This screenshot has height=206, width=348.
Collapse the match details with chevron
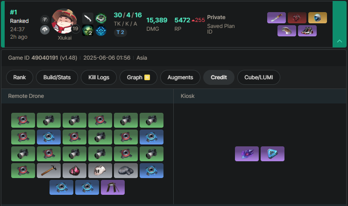(340, 41)
